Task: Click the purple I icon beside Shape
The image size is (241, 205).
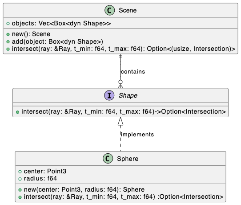Action: pyautogui.click(x=109, y=95)
